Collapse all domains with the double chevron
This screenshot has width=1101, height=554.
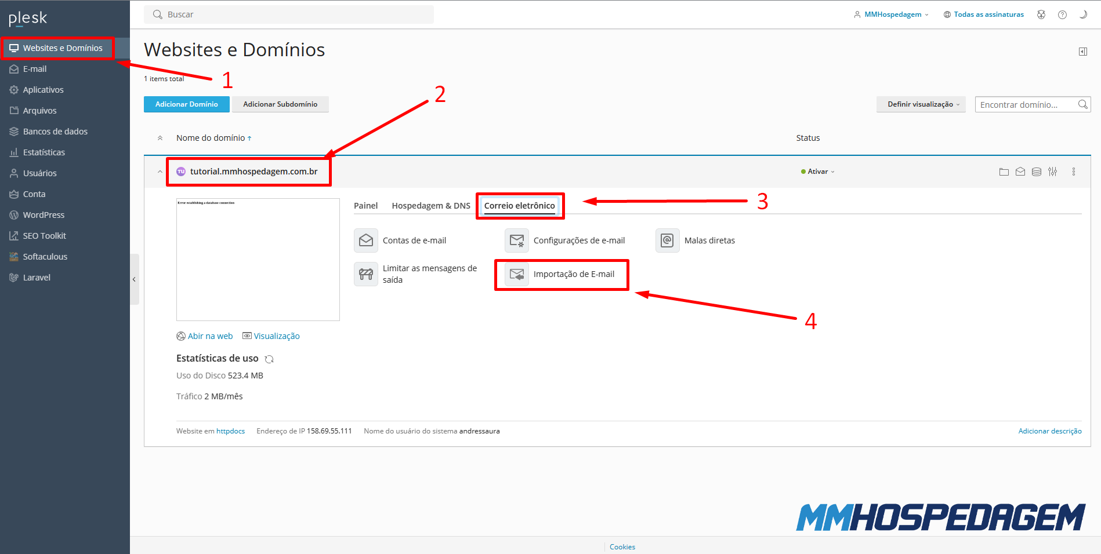coord(160,138)
